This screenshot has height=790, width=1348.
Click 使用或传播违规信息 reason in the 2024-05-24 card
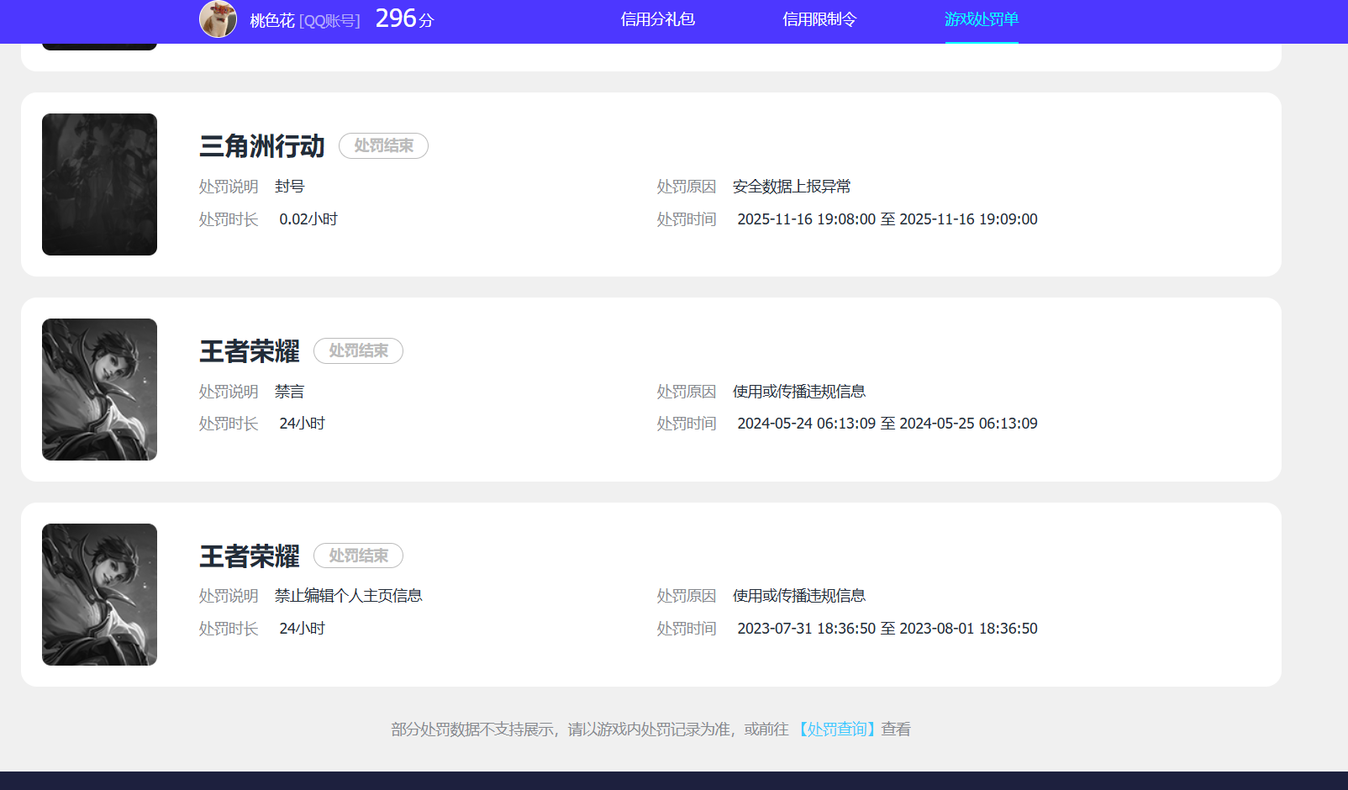799,392
